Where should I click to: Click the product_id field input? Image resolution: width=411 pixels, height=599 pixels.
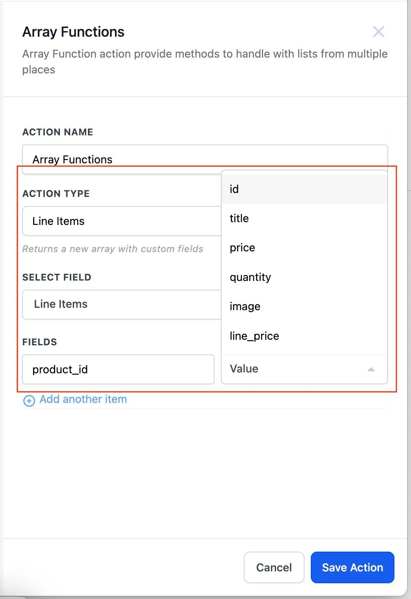(x=118, y=369)
